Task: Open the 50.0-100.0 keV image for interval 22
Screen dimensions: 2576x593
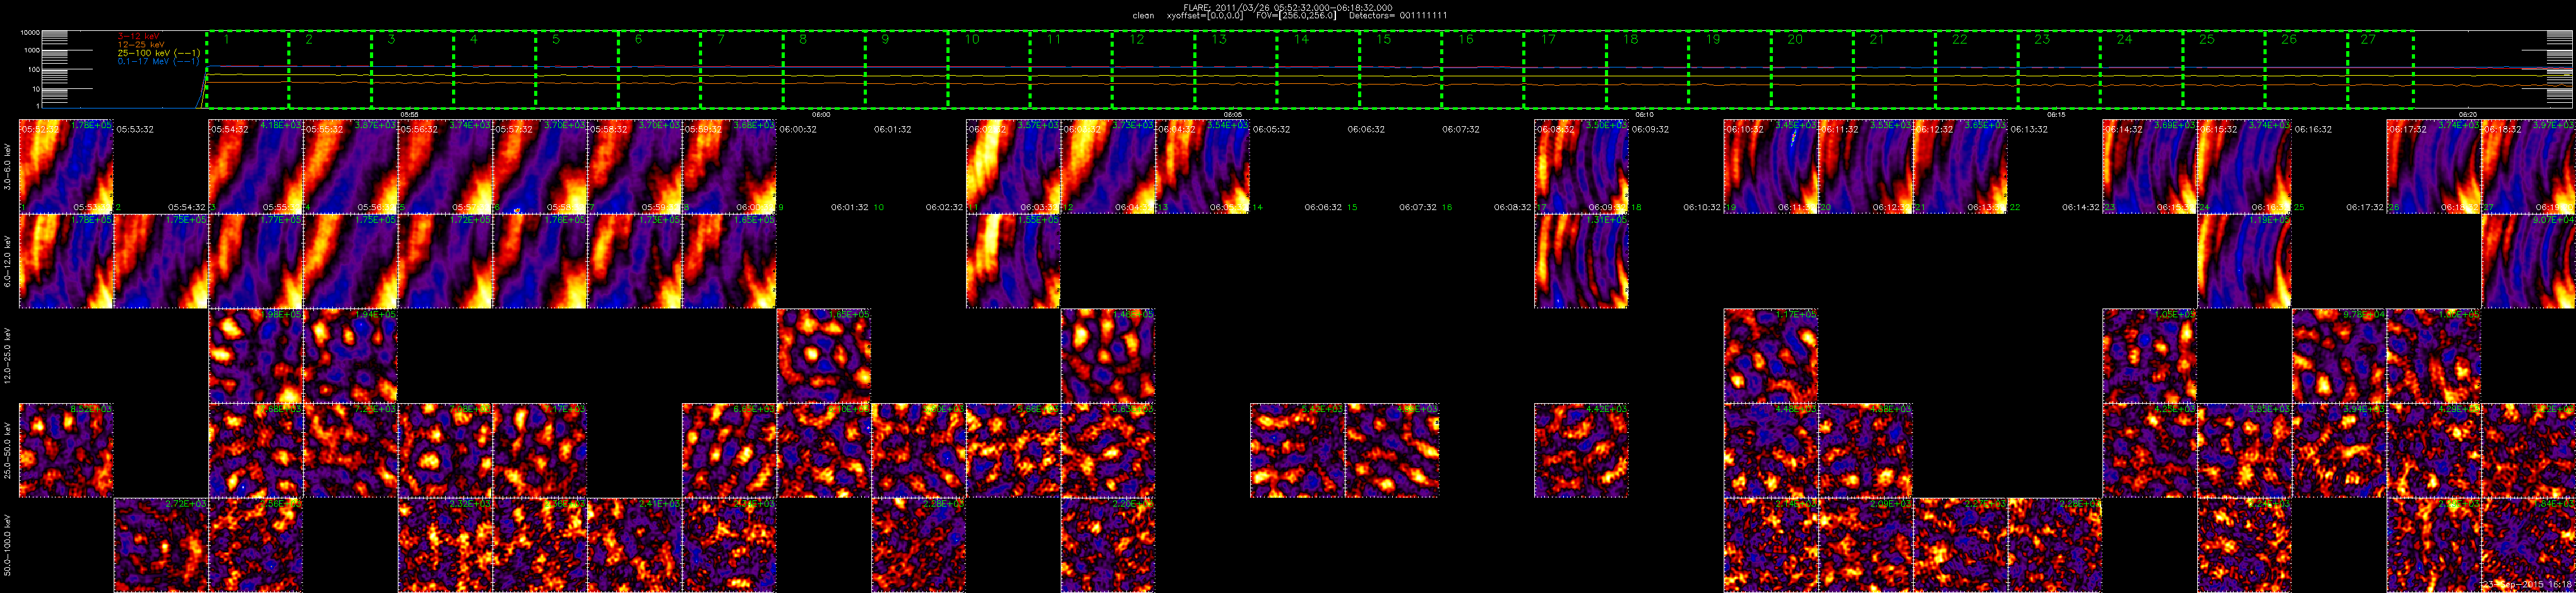Action: pyautogui.click(x=2055, y=545)
